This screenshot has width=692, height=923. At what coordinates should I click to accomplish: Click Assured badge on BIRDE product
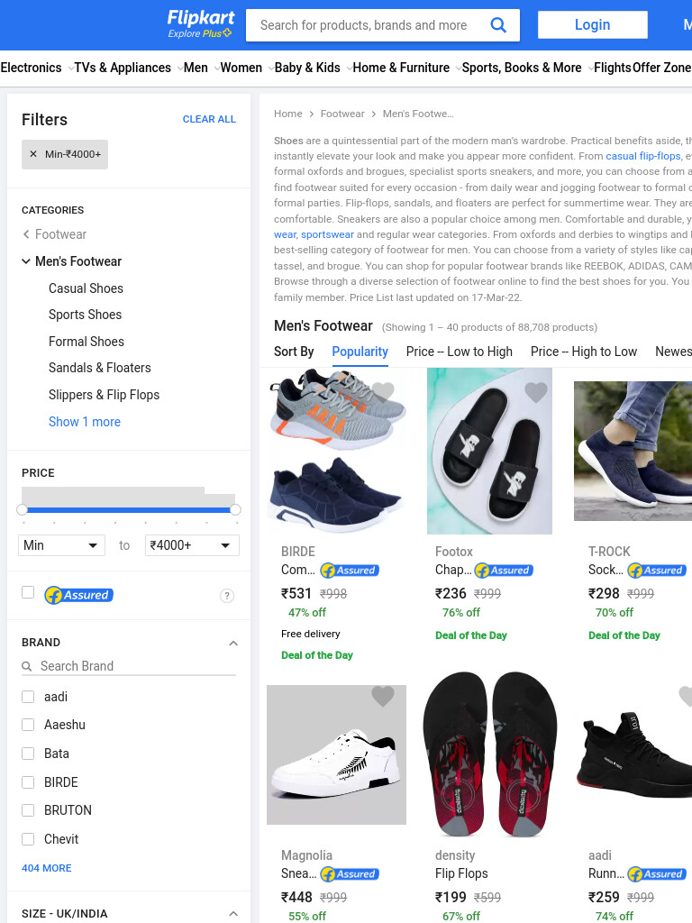pyautogui.click(x=350, y=571)
